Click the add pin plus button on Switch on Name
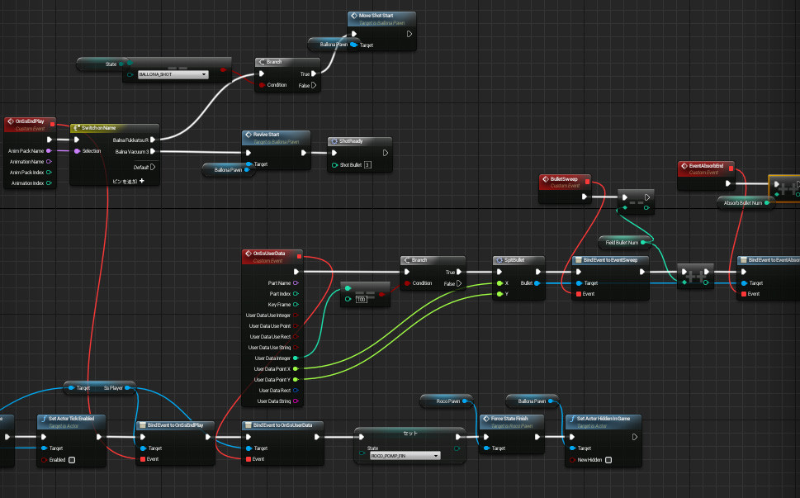This screenshot has width=800, height=498. click(x=142, y=181)
